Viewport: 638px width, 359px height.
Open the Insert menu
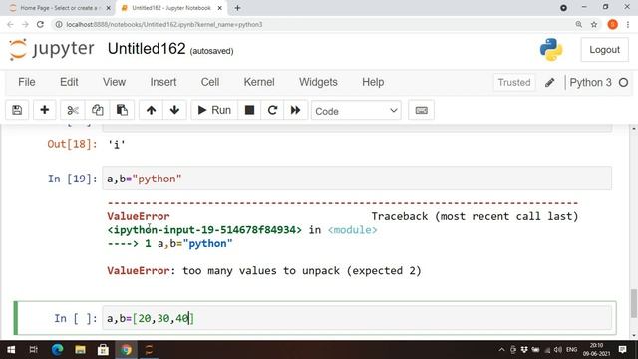point(163,82)
